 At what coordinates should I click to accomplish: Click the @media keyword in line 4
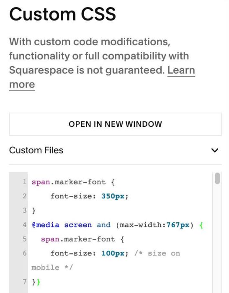46,225
